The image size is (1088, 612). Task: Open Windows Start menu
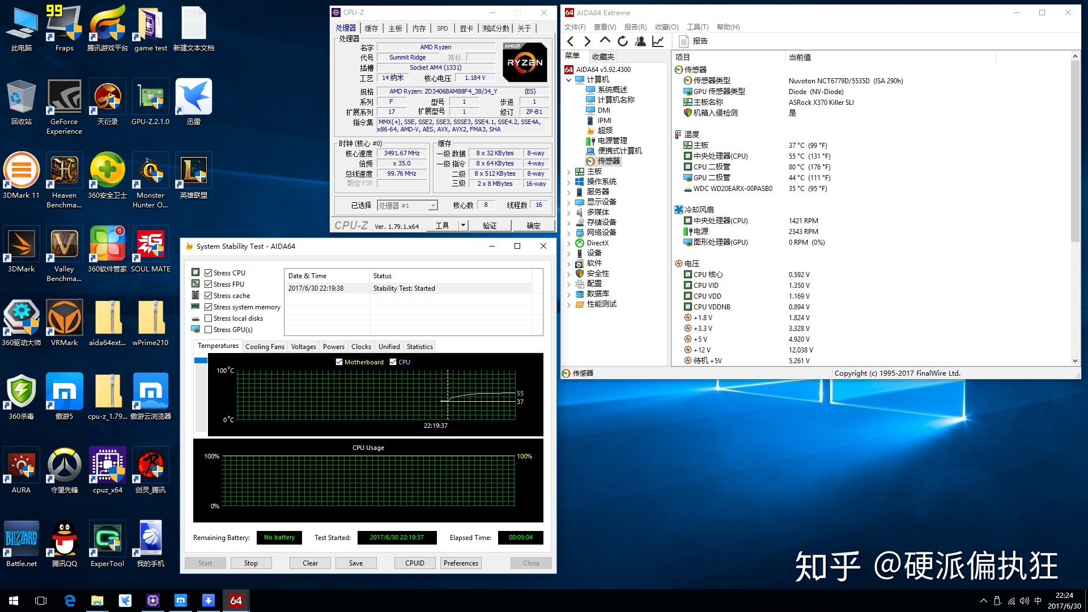pos(14,601)
